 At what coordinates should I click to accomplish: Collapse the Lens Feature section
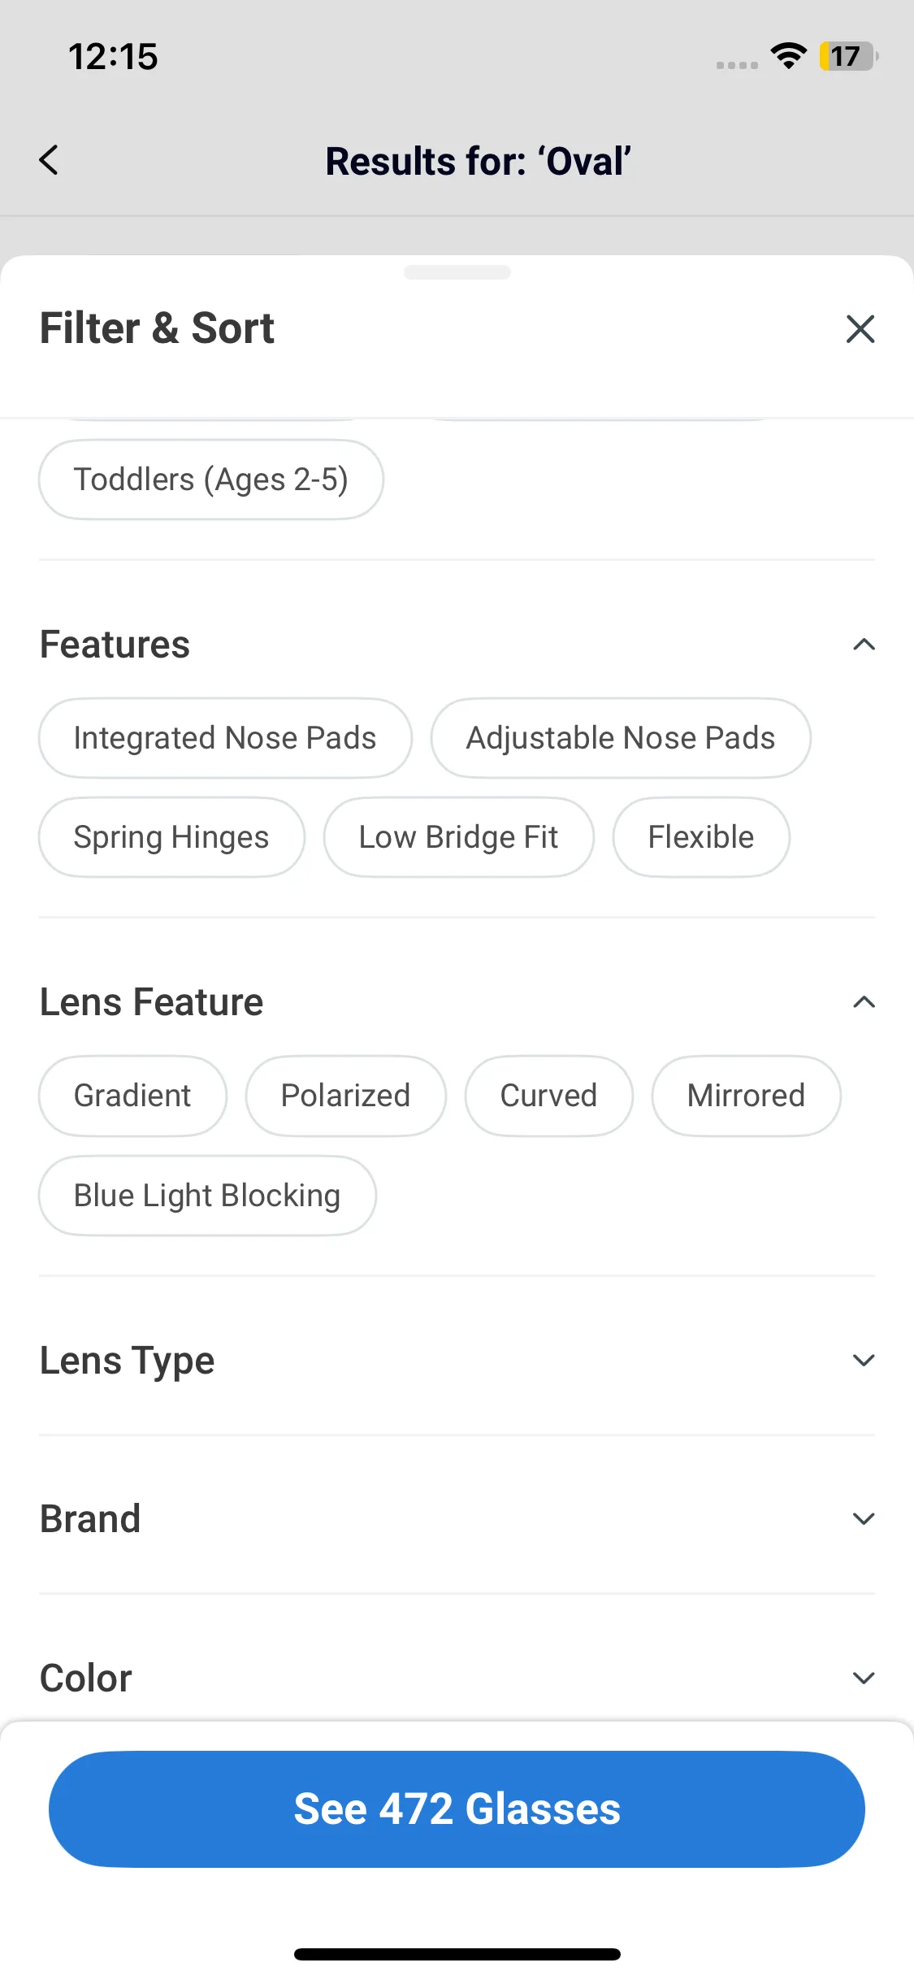pos(864,1002)
